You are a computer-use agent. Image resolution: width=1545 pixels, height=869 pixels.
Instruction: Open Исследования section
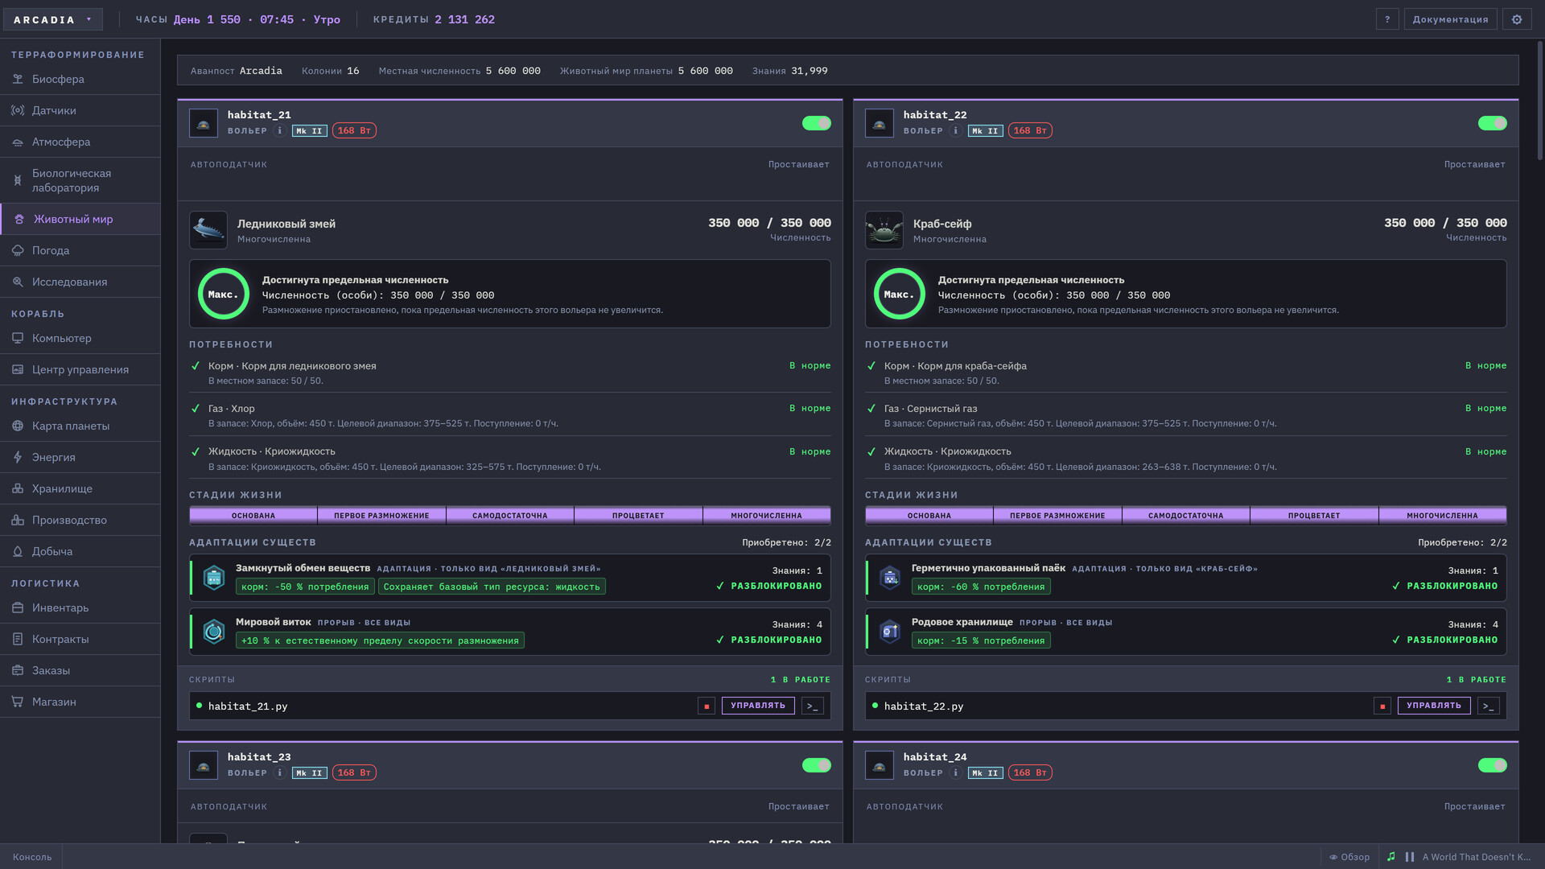80,282
